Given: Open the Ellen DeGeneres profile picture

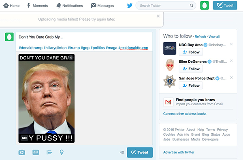Looking at the screenshot, I should 170,65.
